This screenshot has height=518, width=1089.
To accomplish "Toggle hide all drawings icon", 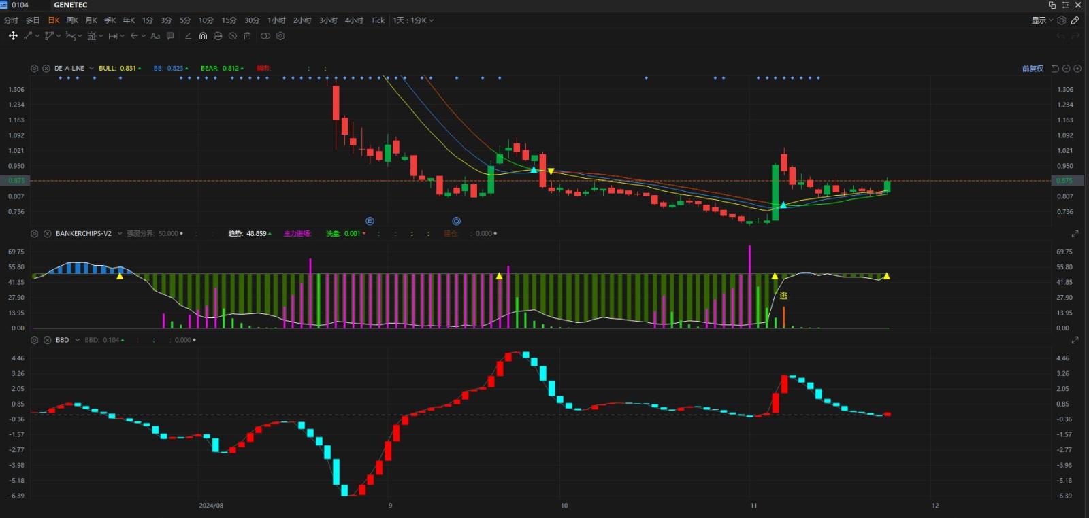I will (233, 36).
